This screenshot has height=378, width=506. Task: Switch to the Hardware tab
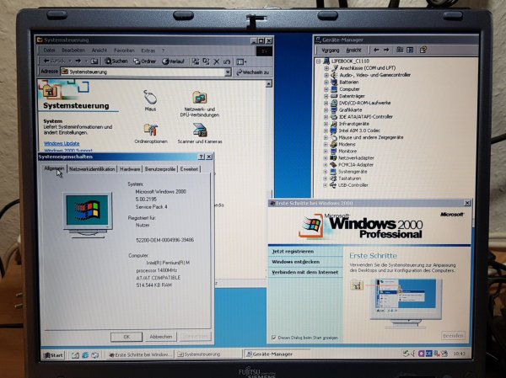click(x=130, y=169)
